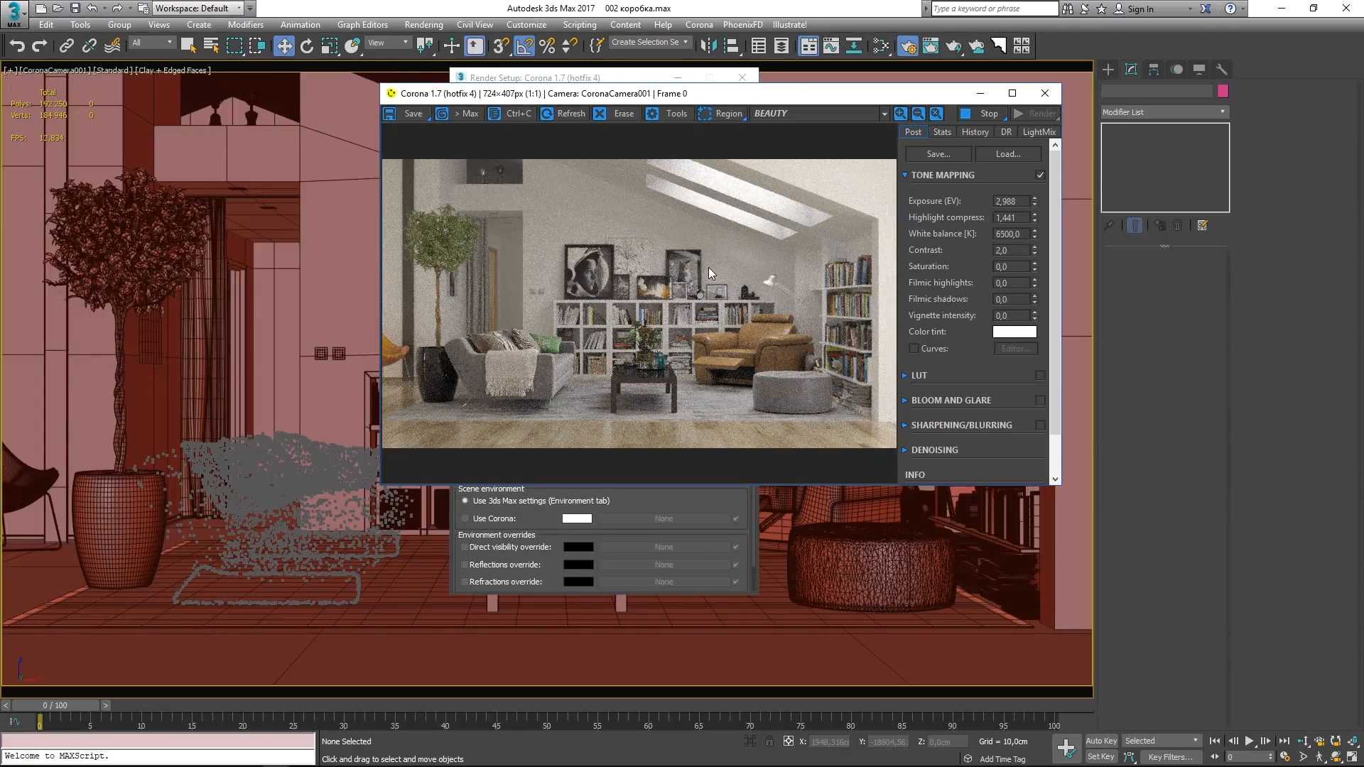Click the Save post settings button
The height and width of the screenshot is (767, 1364).
(x=937, y=153)
